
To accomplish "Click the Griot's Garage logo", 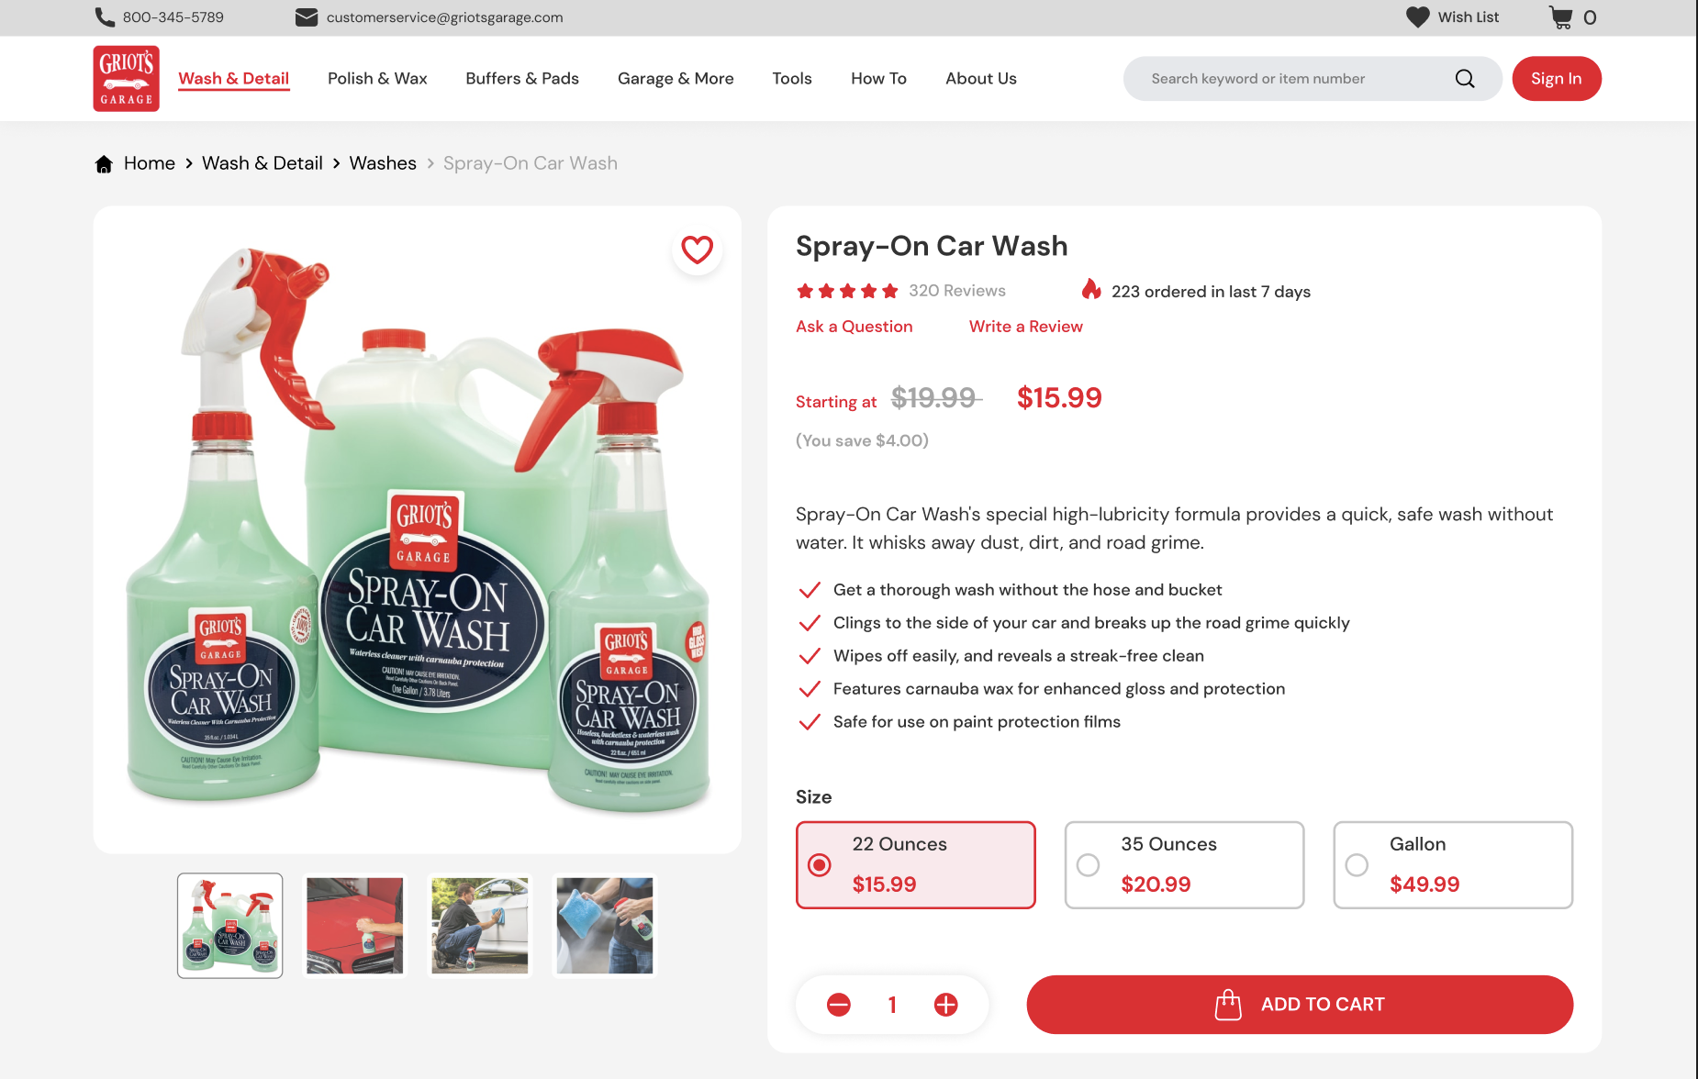I will tap(127, 79).
